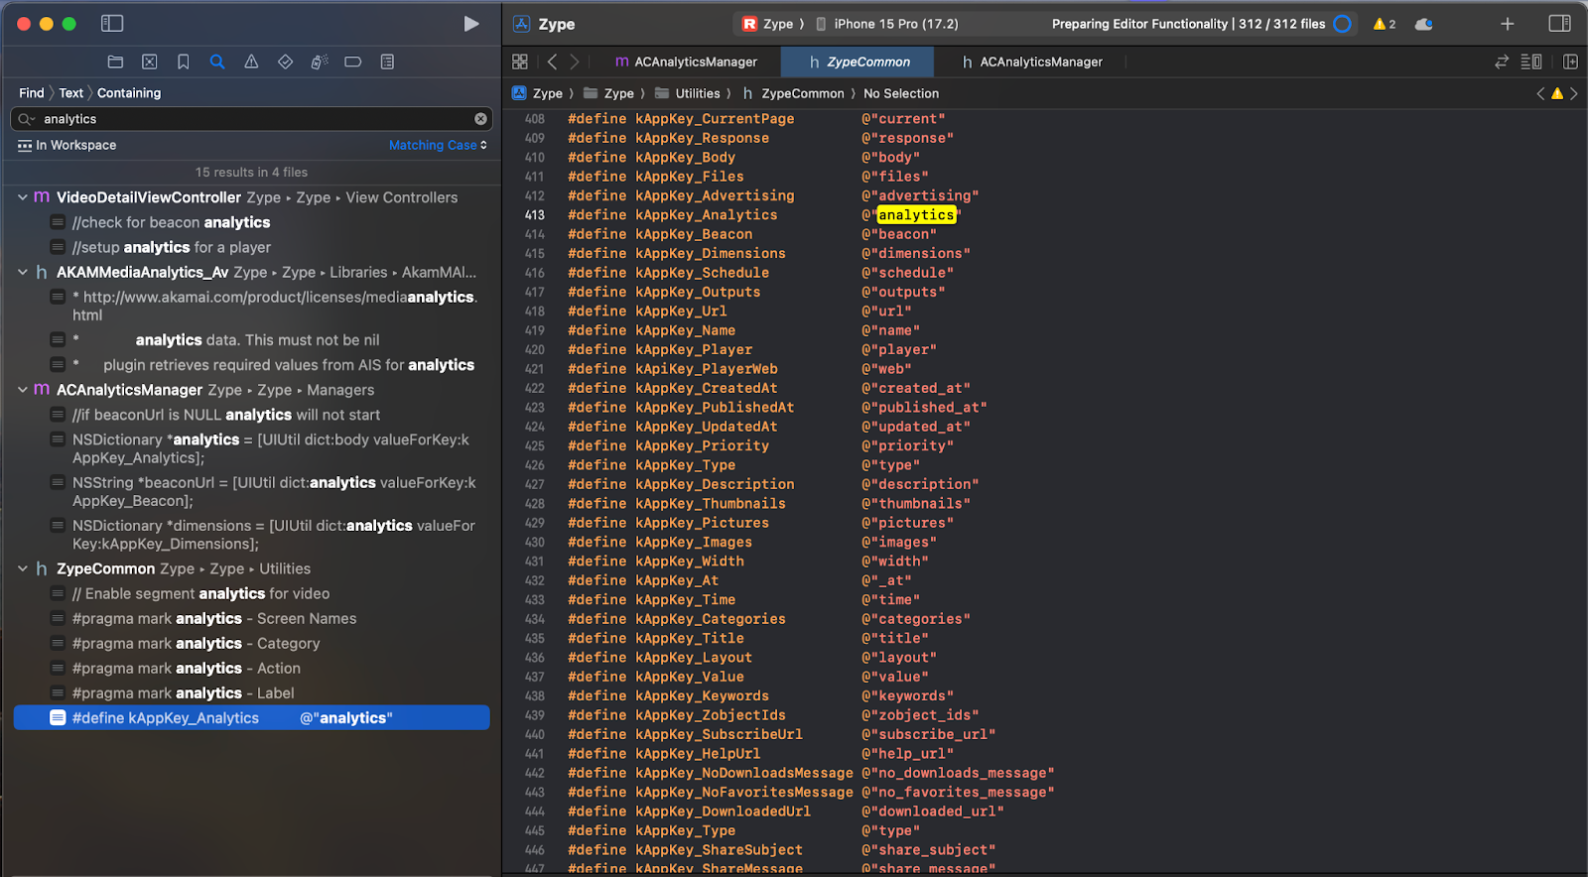Select '#pragma mark analytics - Action' result
1588x877 pixels.
[x=251, y=668]
